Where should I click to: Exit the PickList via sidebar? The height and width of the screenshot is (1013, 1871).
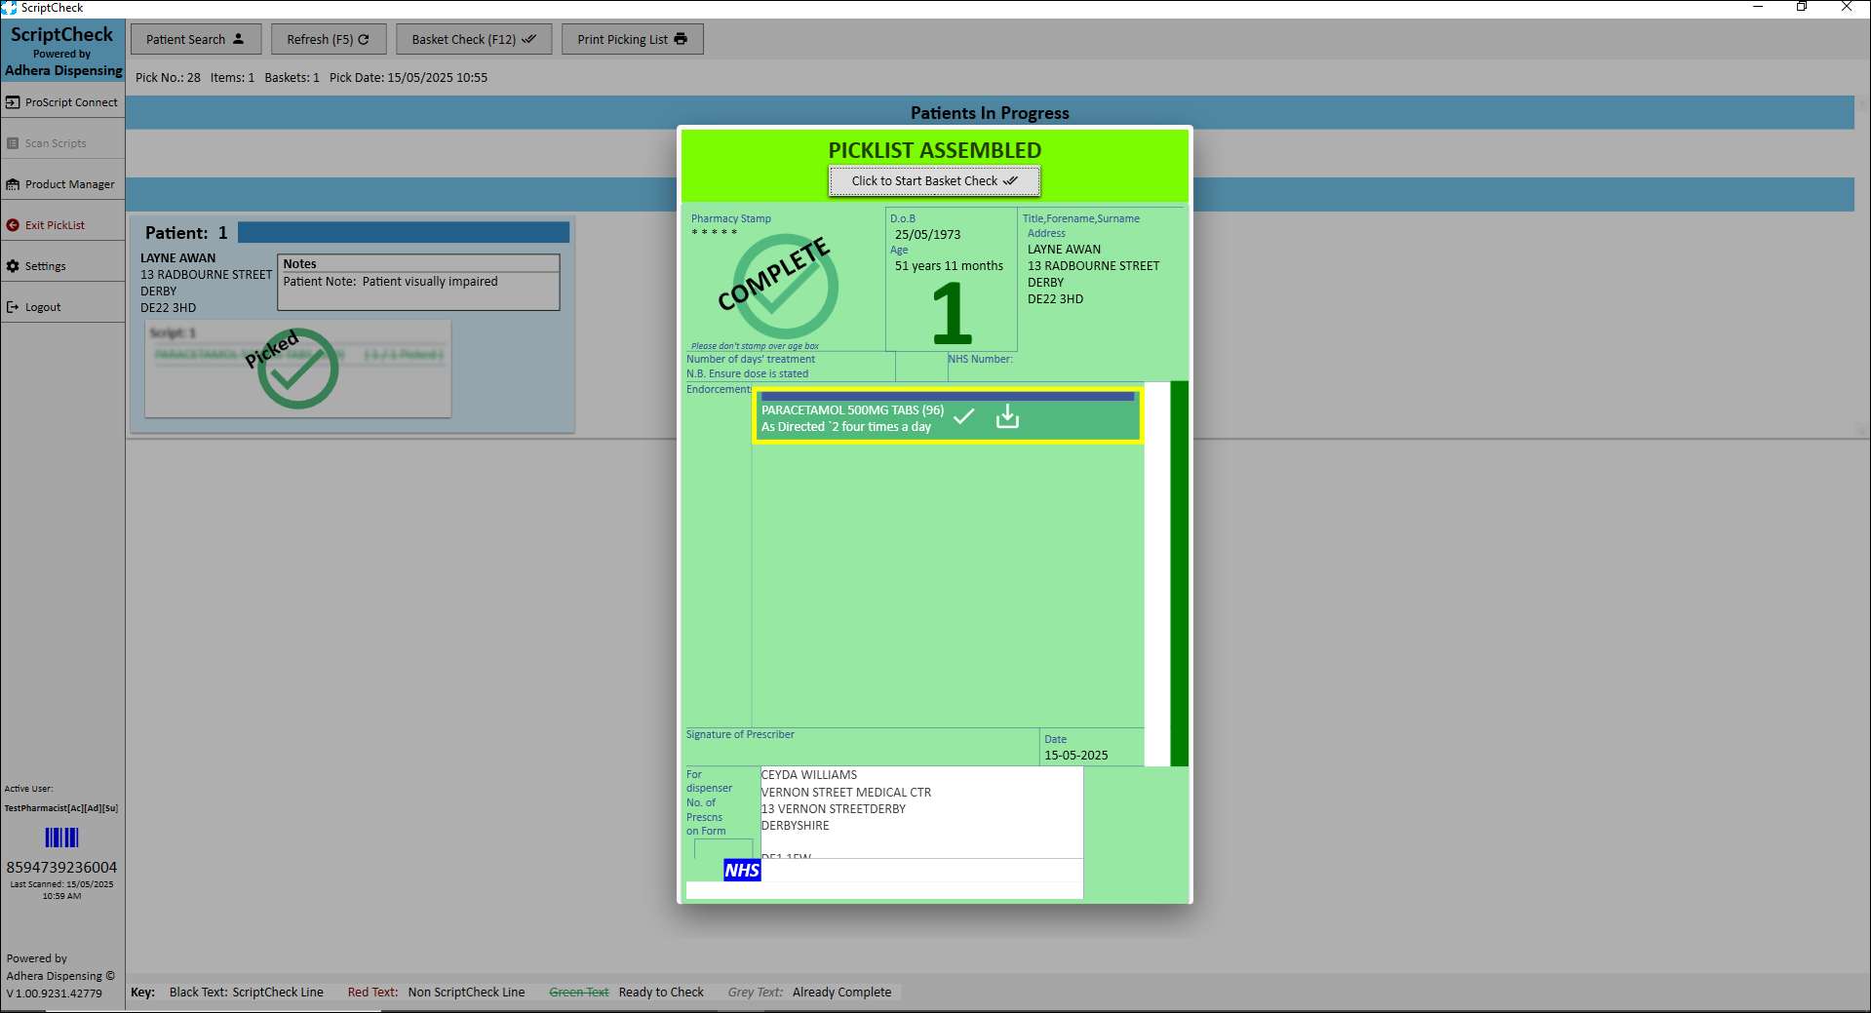(62, 225)
